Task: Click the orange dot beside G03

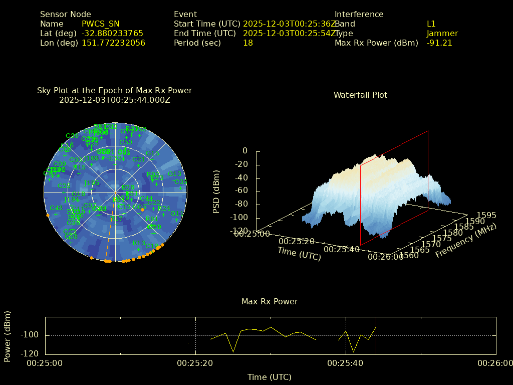Action: [x=143, y=210]
